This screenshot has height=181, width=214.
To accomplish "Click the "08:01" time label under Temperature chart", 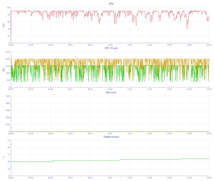I will click(90, 178).
